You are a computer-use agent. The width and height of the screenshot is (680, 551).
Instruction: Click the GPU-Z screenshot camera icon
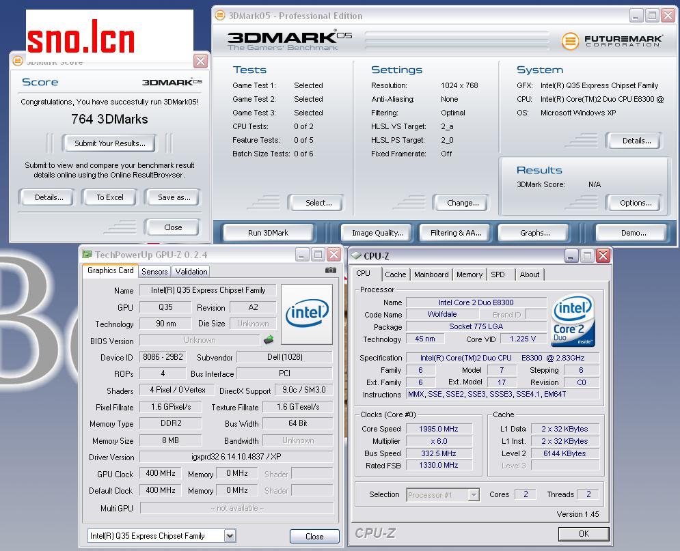click(x=331, y=270)
